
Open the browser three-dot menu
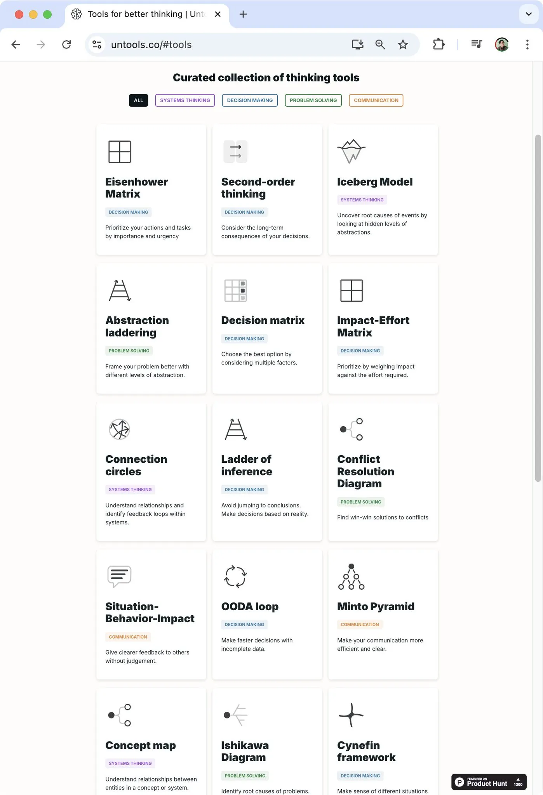(527, 44)
